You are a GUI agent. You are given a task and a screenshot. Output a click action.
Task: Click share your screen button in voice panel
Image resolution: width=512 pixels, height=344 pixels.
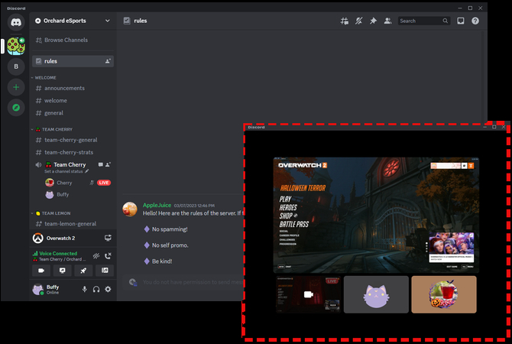(x=63, y=271)
